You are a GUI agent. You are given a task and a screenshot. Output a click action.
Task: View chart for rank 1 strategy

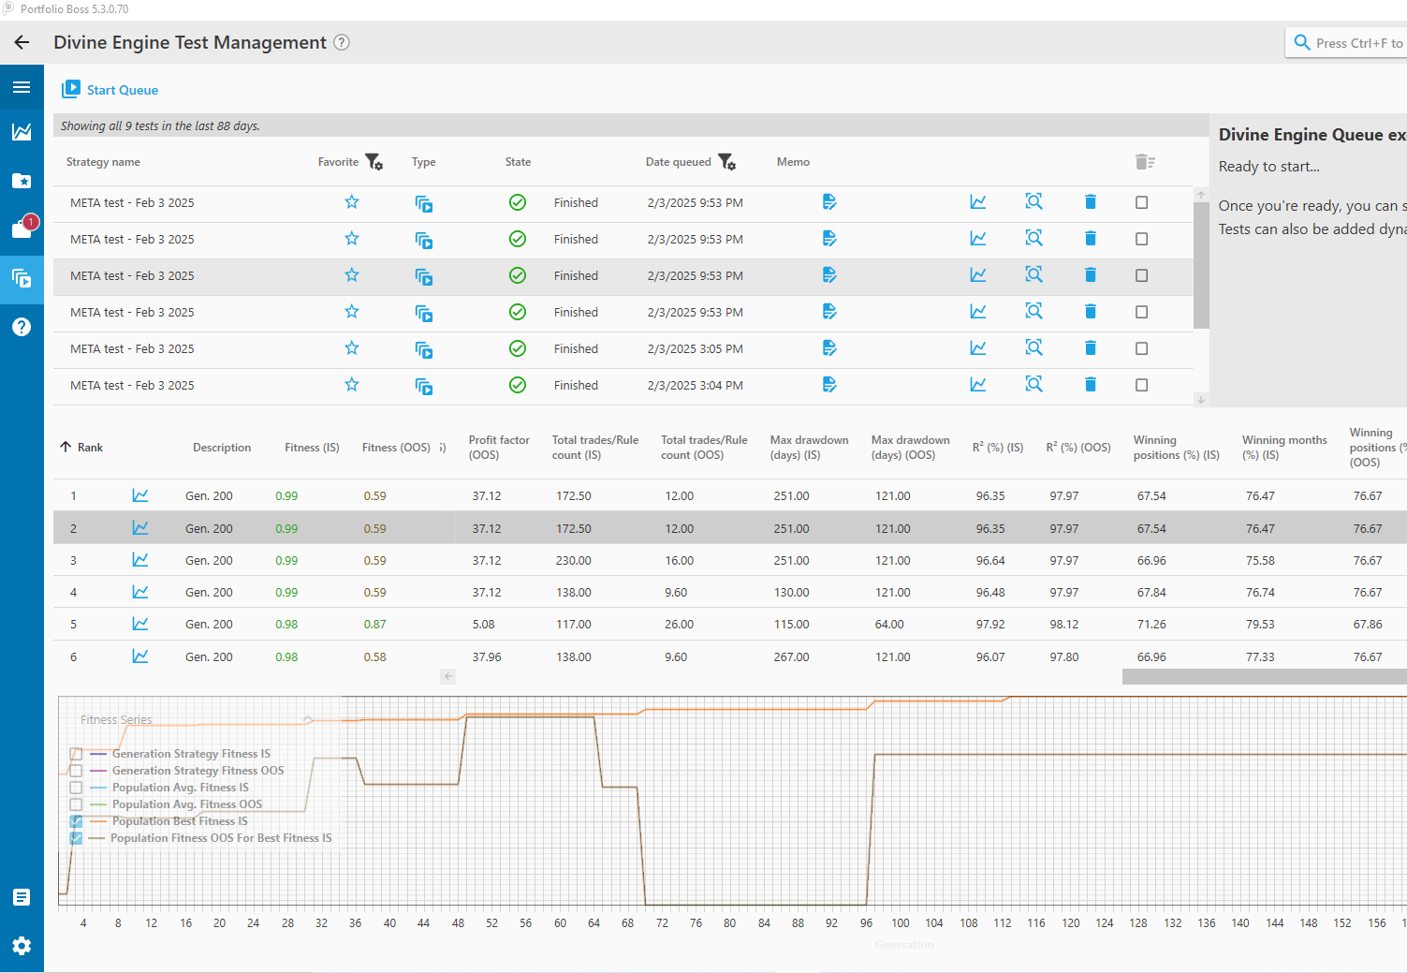140,495
